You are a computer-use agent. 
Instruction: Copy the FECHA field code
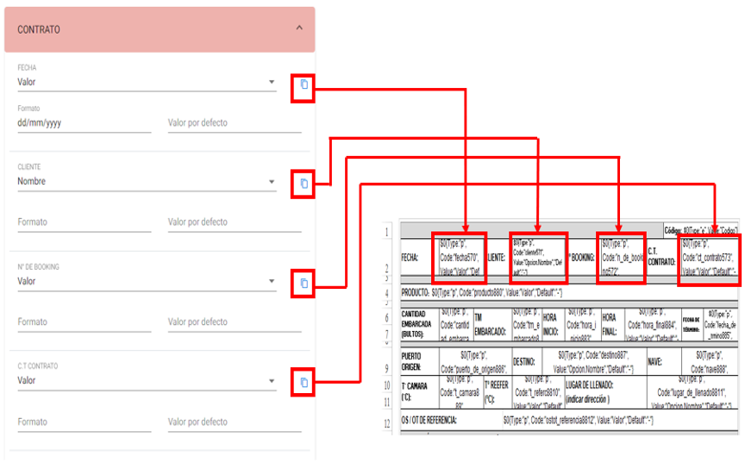[x=304, y=85]
